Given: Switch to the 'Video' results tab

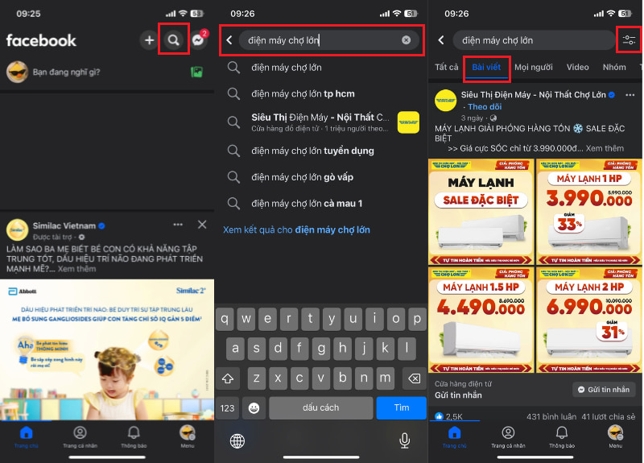Looking at the screenshot, I should point(577,67).
